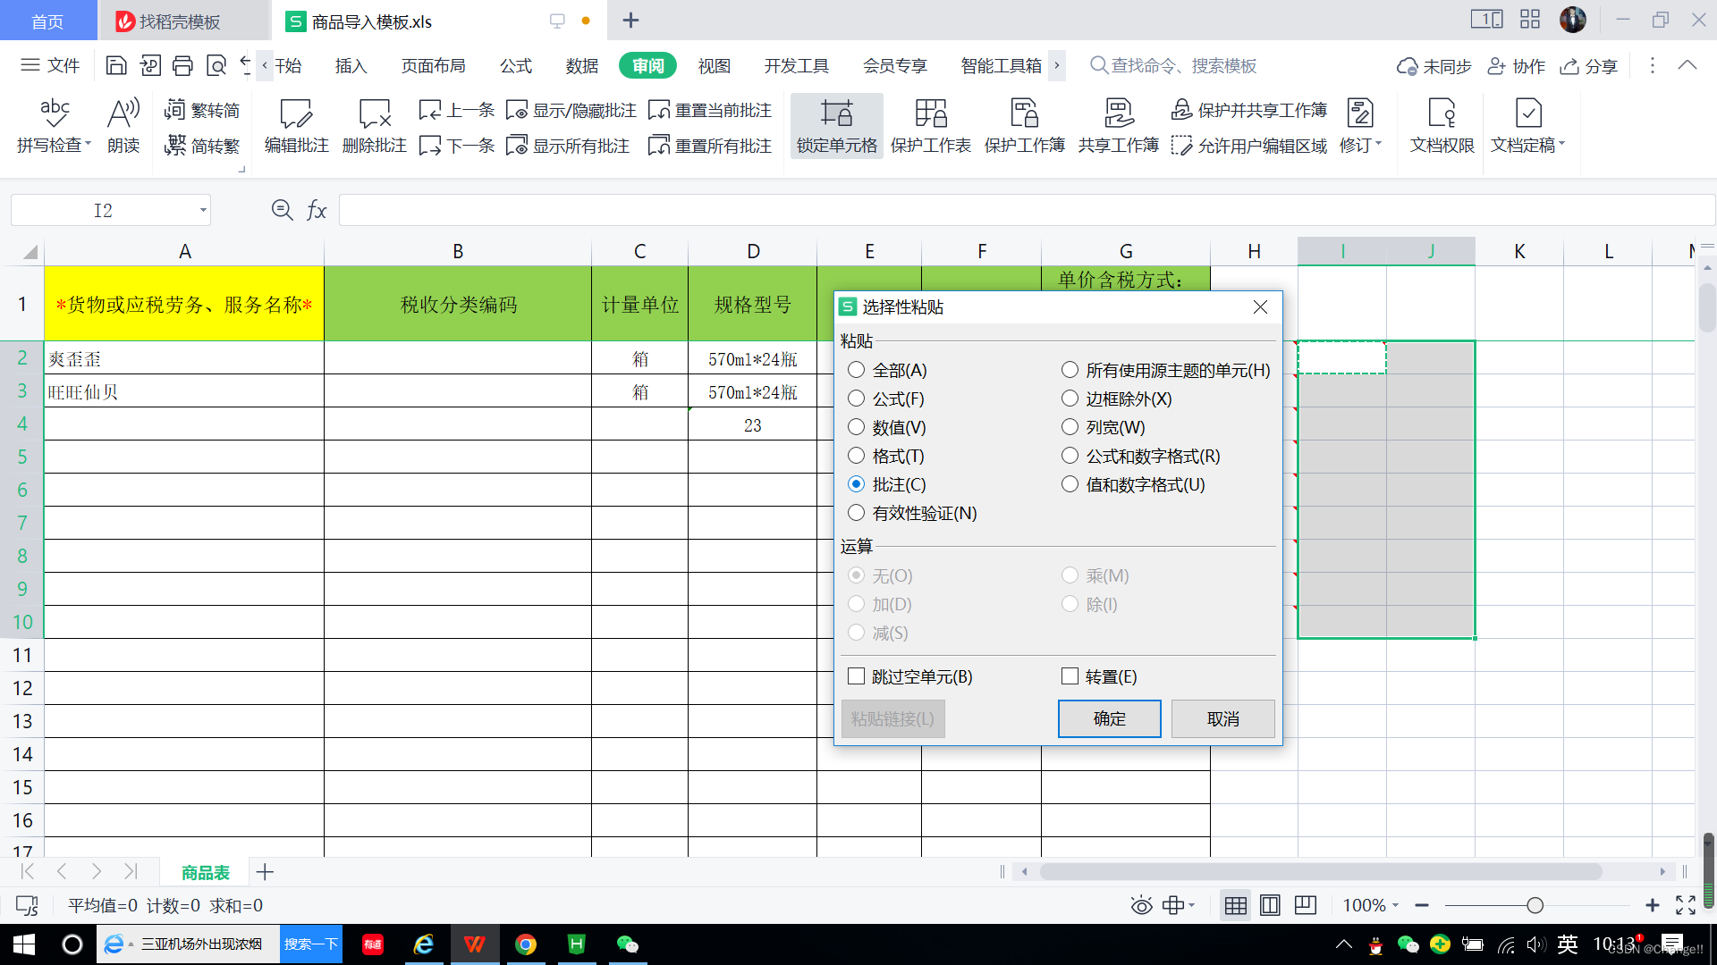The height and width of the screenshot is (965, 1717).
Task: Click the Read Aloud (朗读) icon
Action: point(123,113)
